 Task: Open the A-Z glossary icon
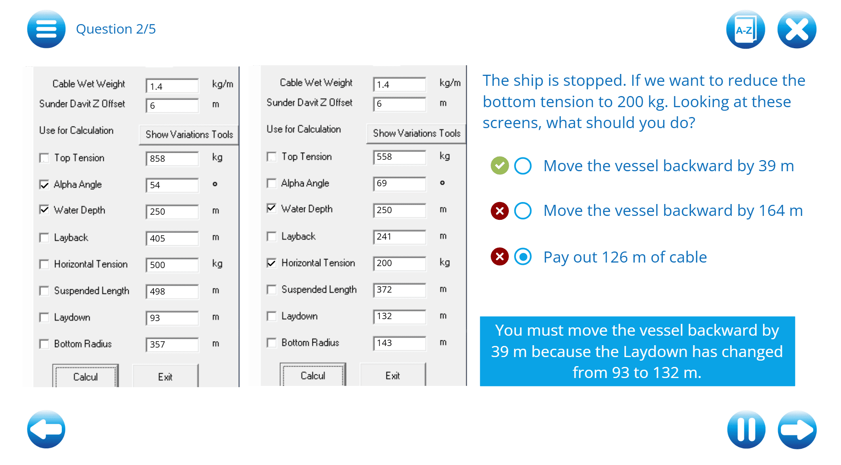(745, 30)
